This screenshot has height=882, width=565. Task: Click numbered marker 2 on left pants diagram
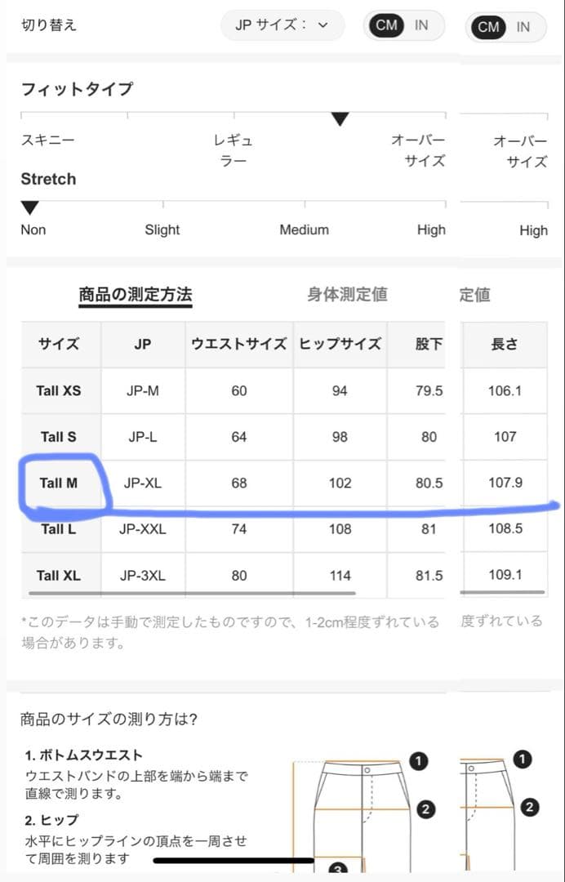[425, 810]
